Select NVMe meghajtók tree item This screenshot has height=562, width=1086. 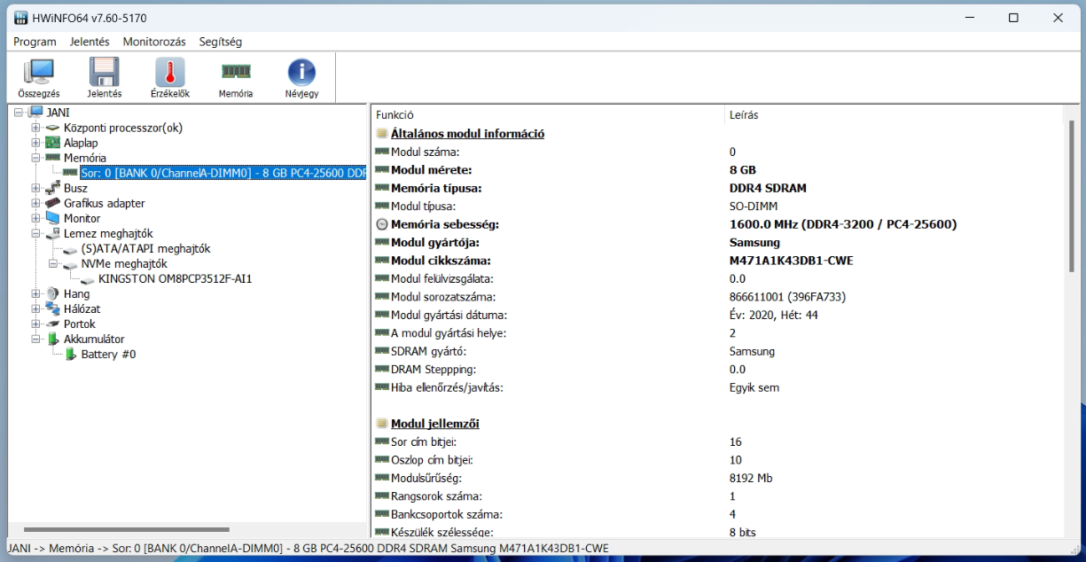(124, 263)
